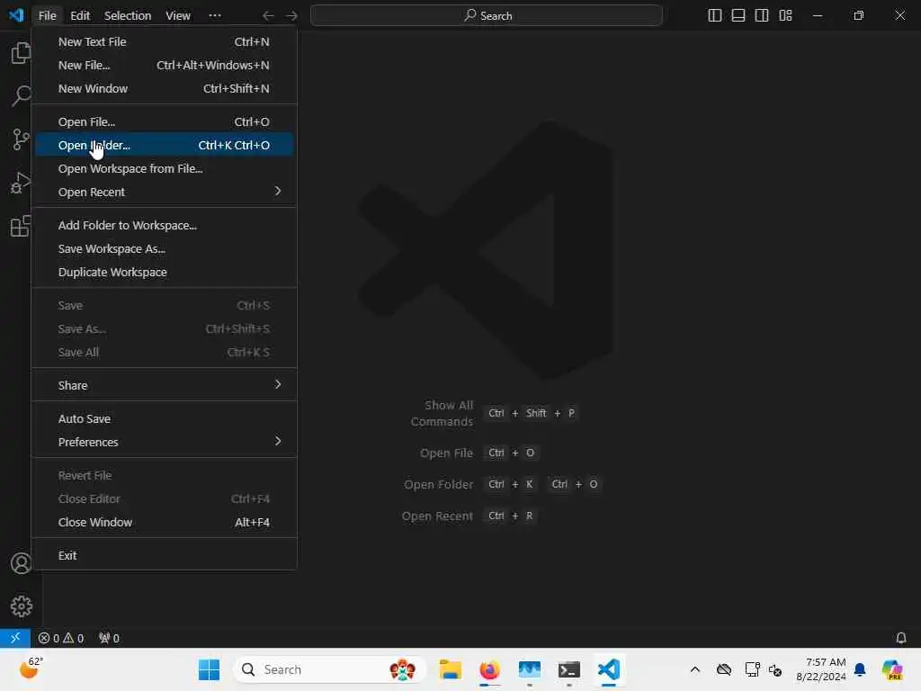Open File Explorer from taskbar
This screenshot has width=921, height=691.
tap(451, 669)
